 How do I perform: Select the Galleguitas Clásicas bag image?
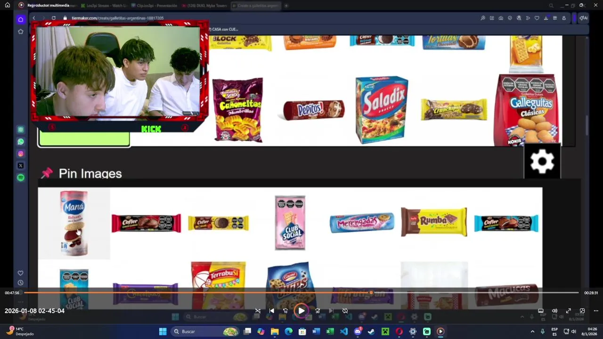(527, 110)
